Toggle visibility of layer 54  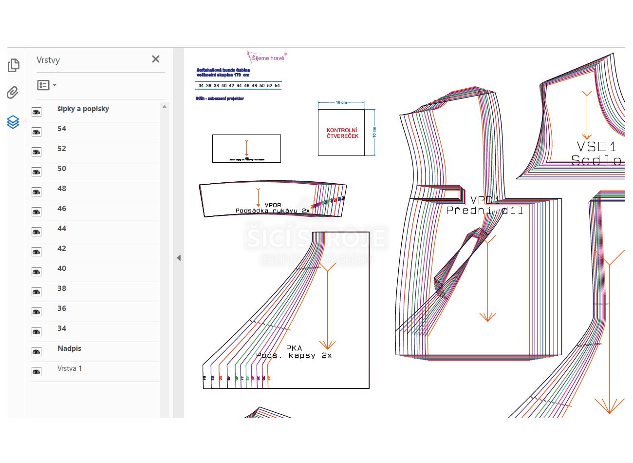[x=37, y=132]
